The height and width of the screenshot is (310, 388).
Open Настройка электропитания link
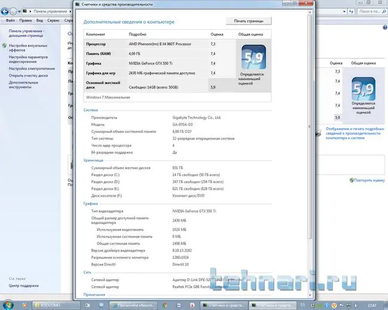click(32, 69)
